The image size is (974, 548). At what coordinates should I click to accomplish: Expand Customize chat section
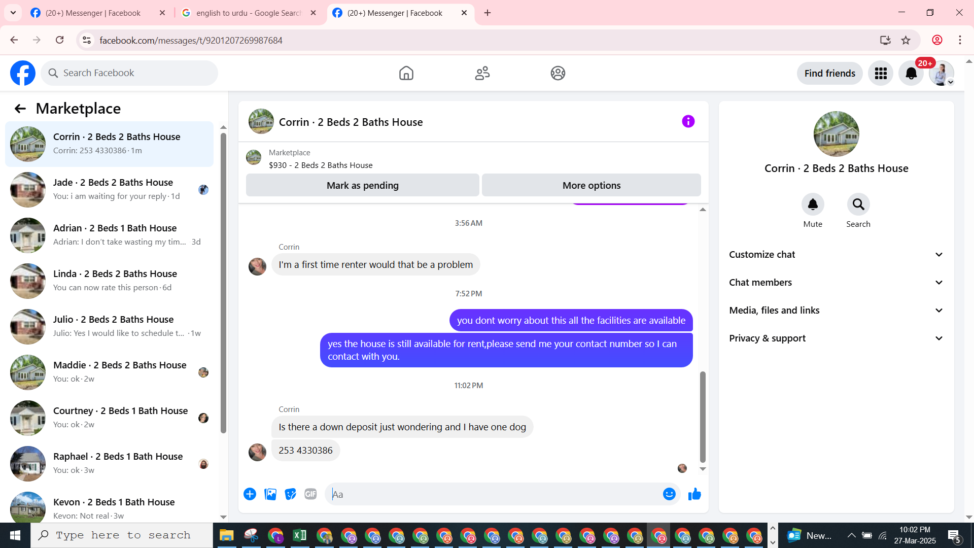click(837, 255)
